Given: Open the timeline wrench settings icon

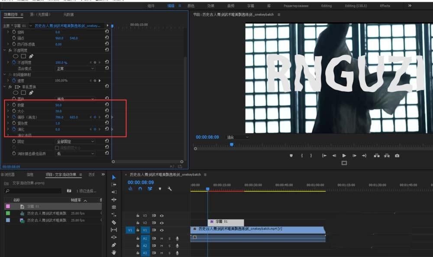Looking at the screenshot, I should point(170,189).
